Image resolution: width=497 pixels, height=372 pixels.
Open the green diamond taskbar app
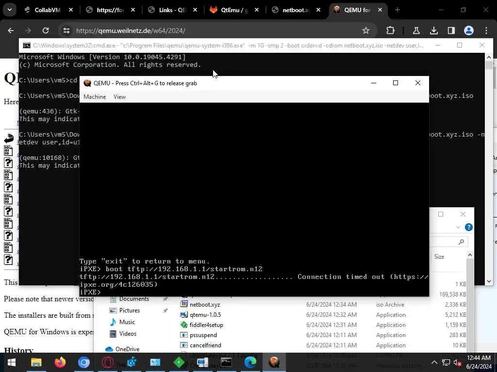179,362
